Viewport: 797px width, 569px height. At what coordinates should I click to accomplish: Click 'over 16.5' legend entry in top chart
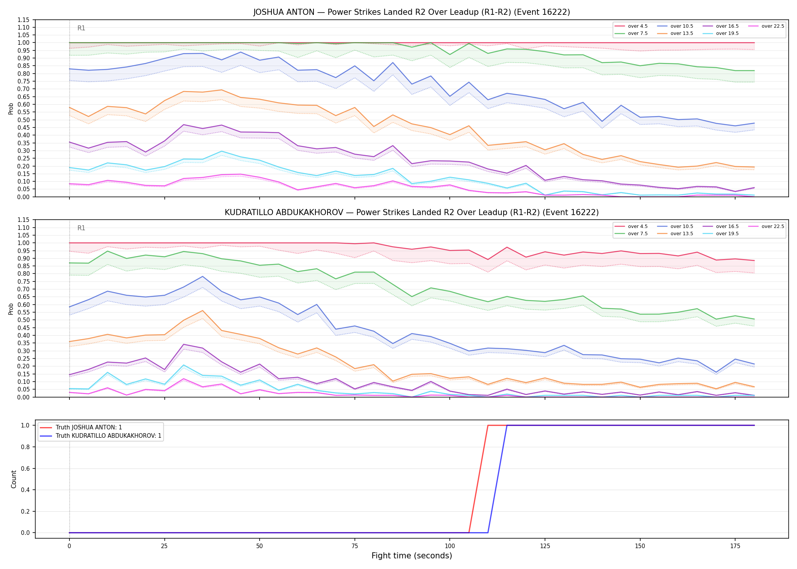[x=721, y=26]
